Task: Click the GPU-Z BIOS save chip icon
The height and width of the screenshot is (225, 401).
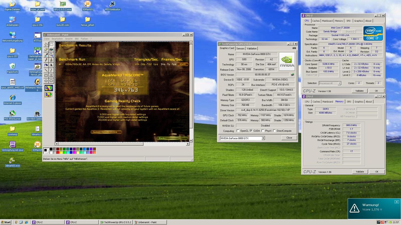Action: (x=292, y=75)
